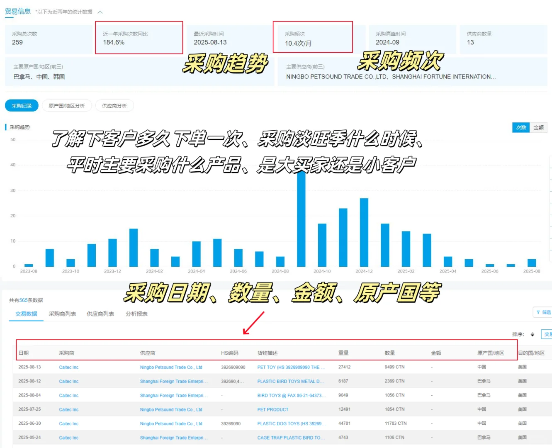Click the 日期 column header
The height and width of the screenshot is (448, 552).
coord(24,353)
